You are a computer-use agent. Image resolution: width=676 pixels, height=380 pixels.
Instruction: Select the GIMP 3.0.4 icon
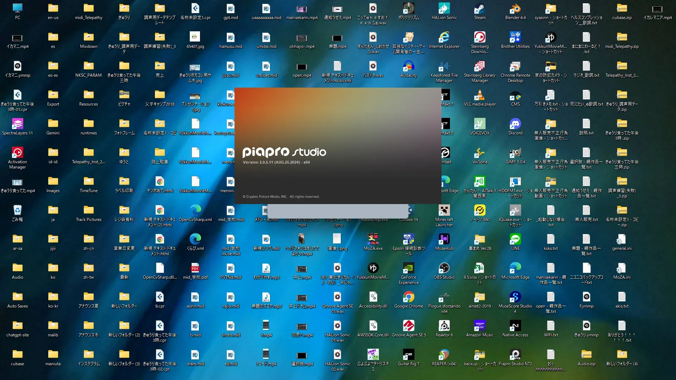[x=515, y=153]
